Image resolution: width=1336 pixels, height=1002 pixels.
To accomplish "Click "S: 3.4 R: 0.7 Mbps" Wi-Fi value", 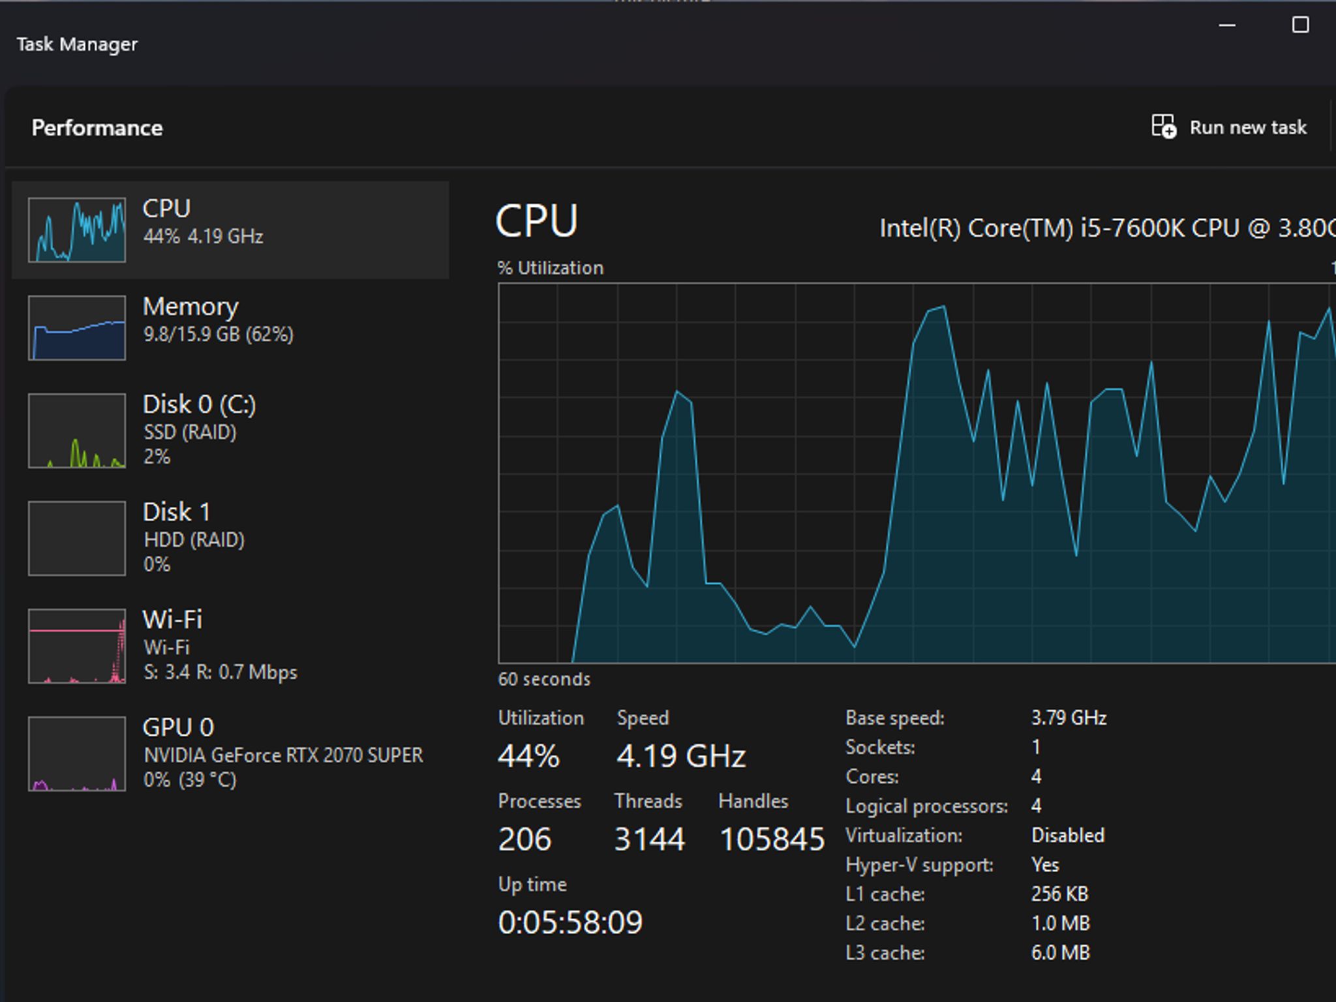I will [x=220, y=672].
